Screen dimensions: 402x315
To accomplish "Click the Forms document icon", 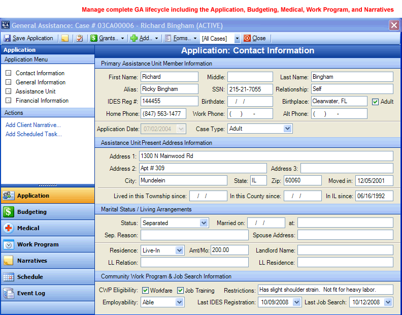I will (168, 38).
